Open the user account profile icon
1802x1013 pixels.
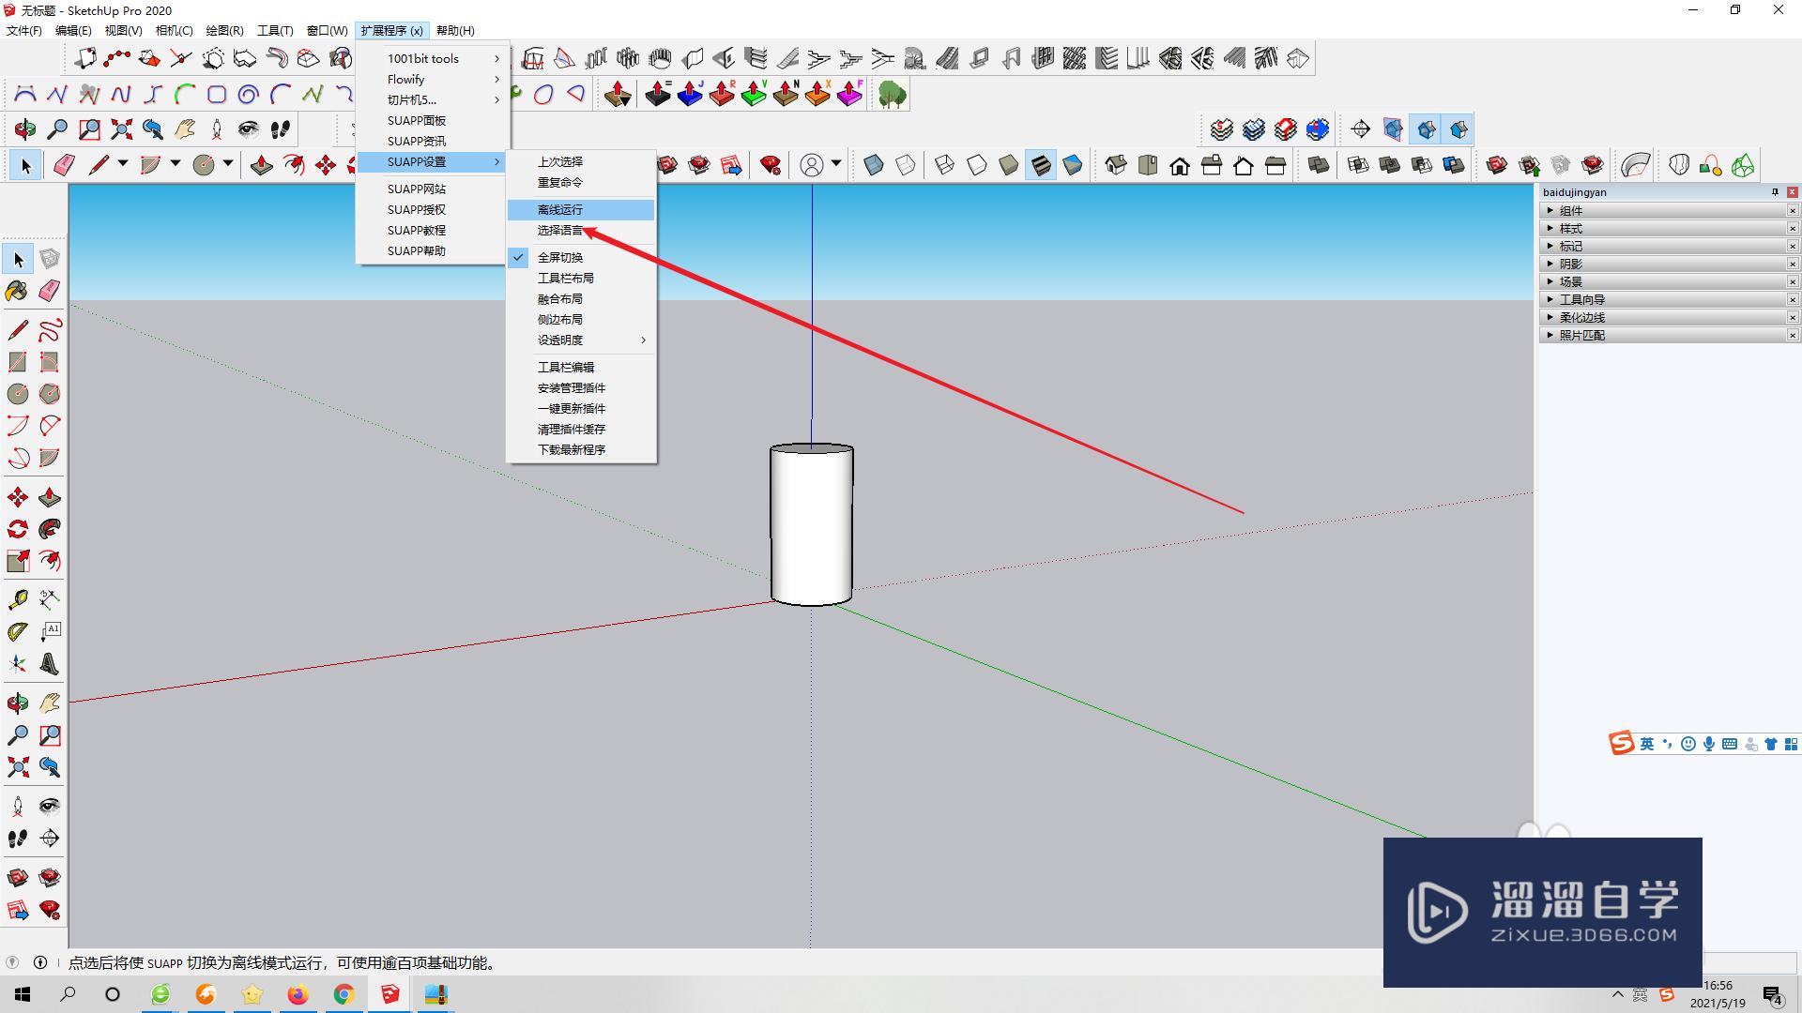pyautogui.click(x=812, y=165)
